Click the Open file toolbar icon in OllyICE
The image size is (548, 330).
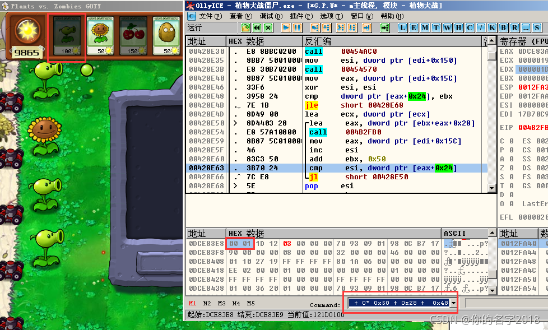(x=245, y=27)
